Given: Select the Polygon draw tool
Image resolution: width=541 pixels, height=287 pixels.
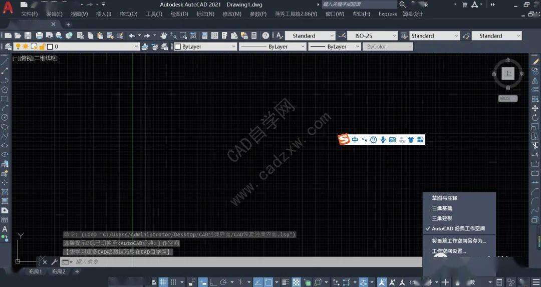Looking at the screenshot, I should tap(5, 90).
